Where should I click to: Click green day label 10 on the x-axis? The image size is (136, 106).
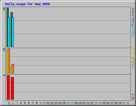pyautogui.click(x=44, y=103)
